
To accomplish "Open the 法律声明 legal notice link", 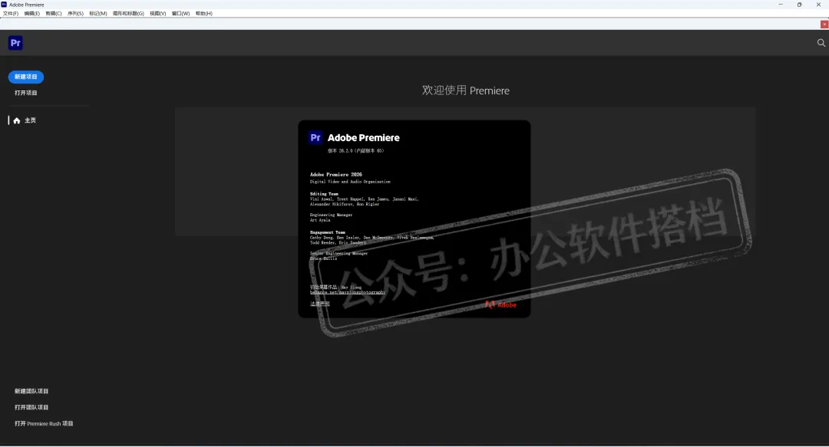I will click(319, 304).
